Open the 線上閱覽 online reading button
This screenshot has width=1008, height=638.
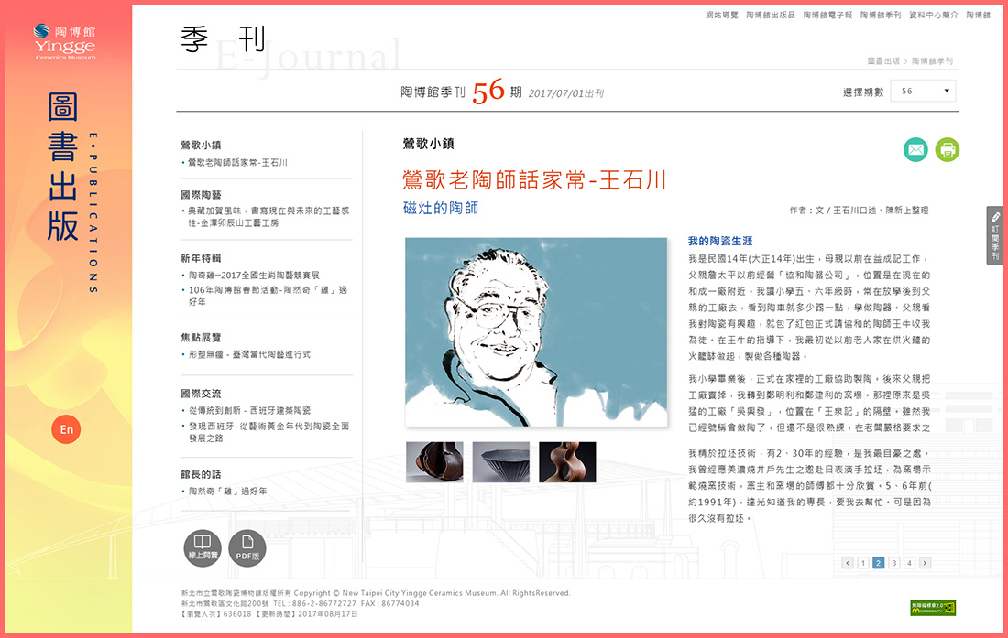click(x=203, y=548)
